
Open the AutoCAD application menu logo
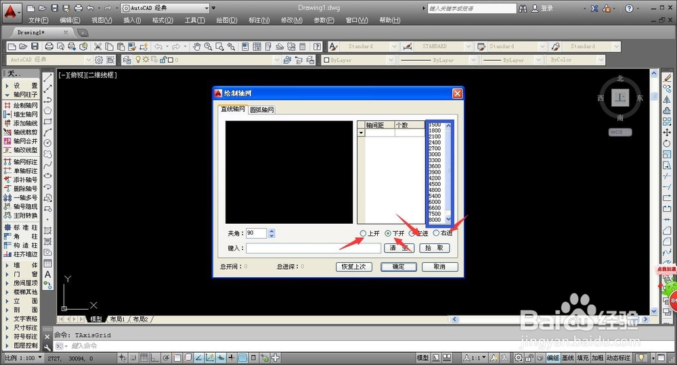(x=10, y=11)
